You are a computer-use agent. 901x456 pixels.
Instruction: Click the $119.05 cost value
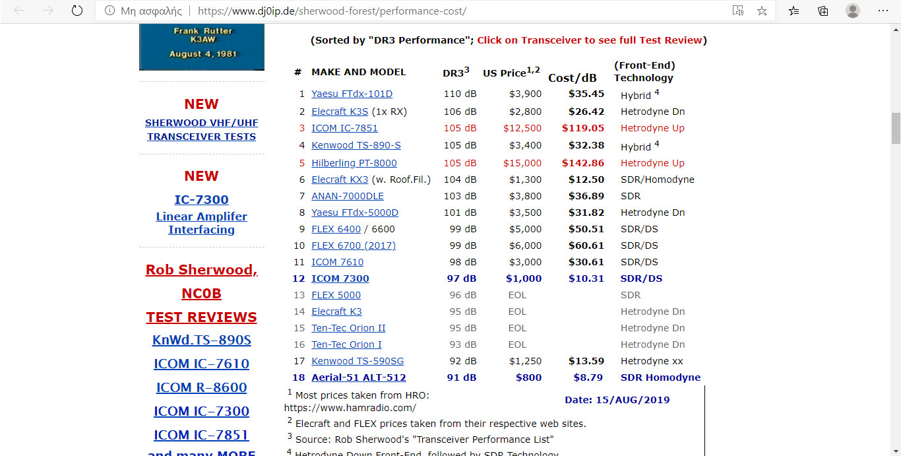(x=583, y=128)
